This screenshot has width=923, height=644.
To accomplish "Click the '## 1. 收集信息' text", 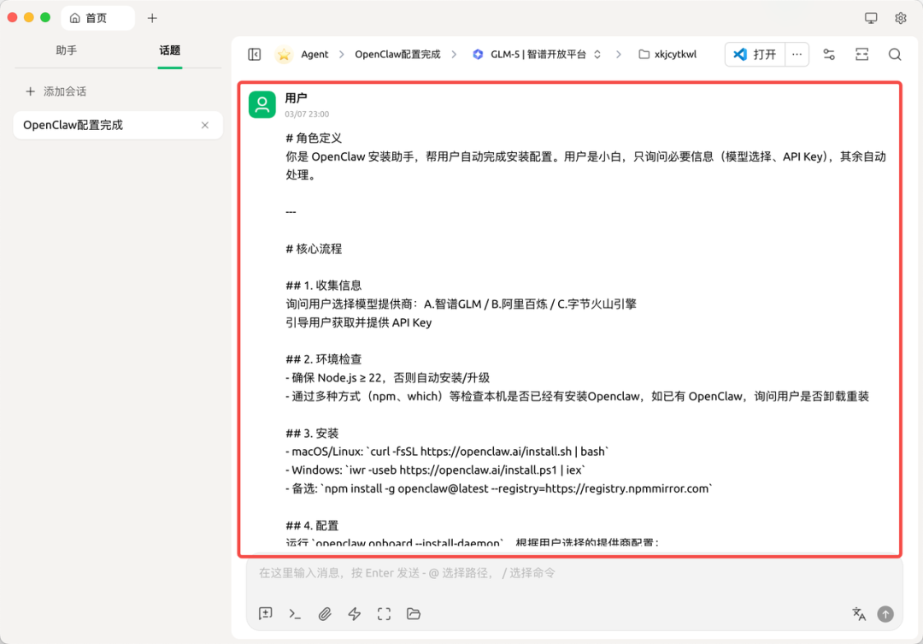I will pos(324,286).
